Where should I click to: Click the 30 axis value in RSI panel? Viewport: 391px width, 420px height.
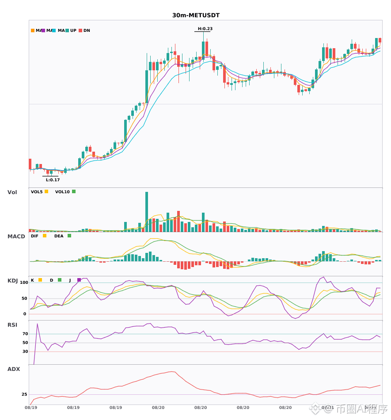point(25,351)
